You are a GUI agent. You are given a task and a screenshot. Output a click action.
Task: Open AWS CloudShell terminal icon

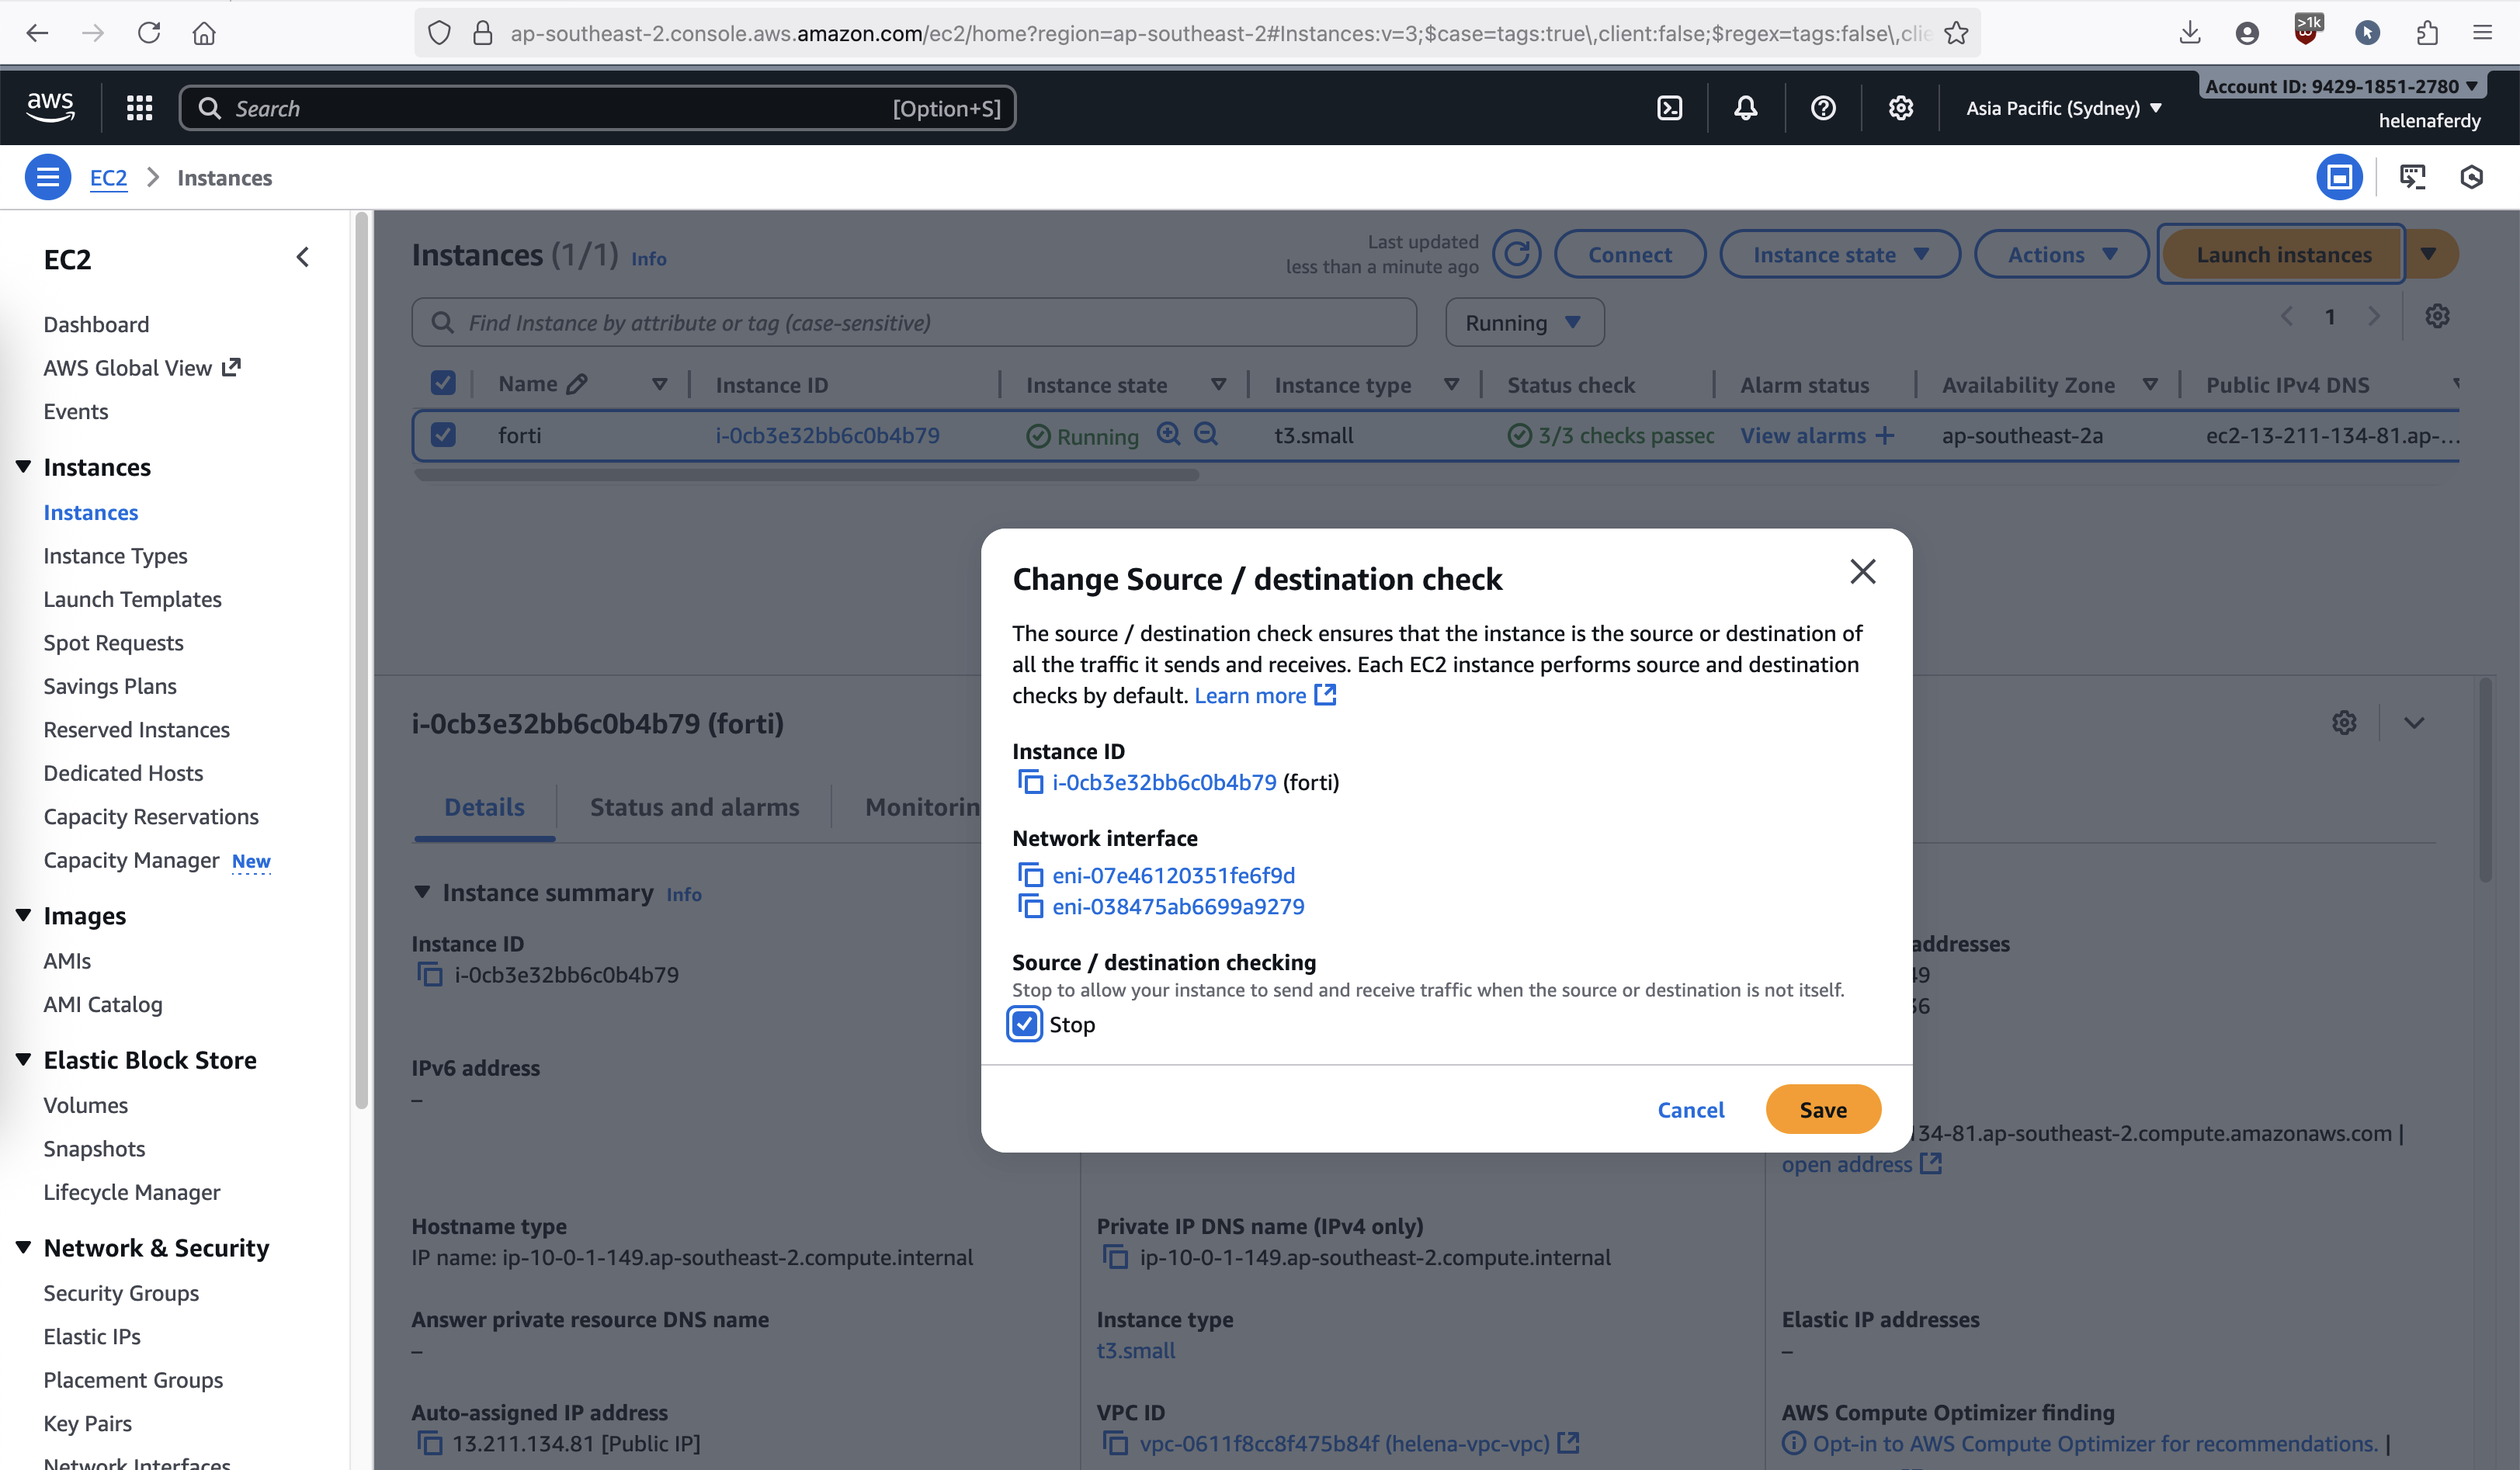1669,108
